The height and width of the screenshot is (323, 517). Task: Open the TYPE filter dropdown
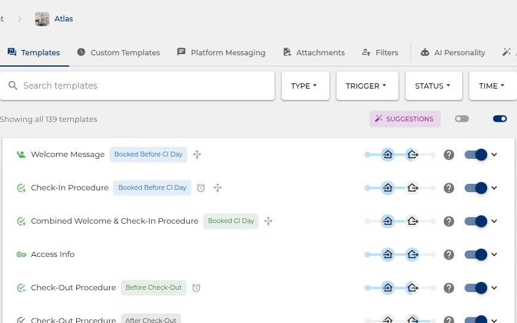pos(306,86)
